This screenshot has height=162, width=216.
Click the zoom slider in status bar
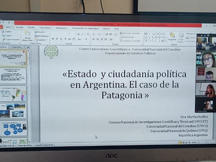206,142
